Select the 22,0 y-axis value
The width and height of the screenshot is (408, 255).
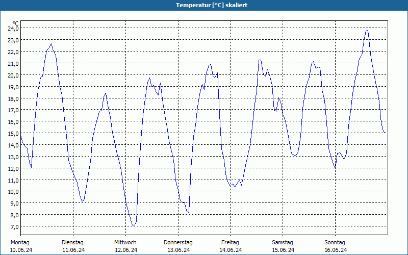13,52
